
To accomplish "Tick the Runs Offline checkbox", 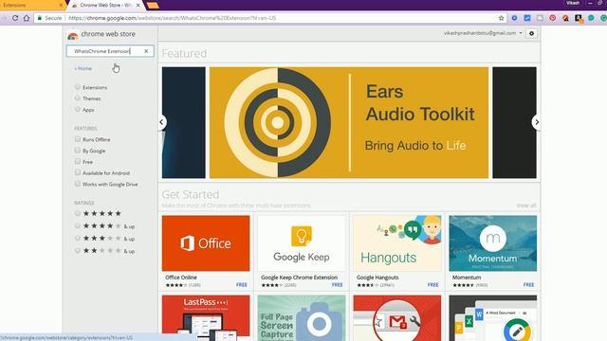I will (x=78, y=139).
